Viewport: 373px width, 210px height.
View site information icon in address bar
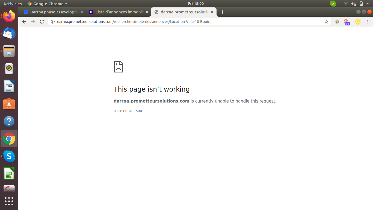[53, 22]
